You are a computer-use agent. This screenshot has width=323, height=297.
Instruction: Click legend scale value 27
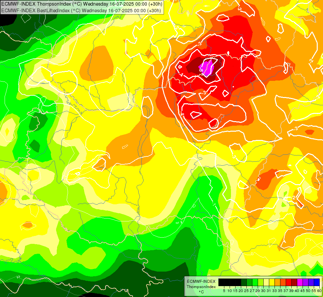pos(252,291)
